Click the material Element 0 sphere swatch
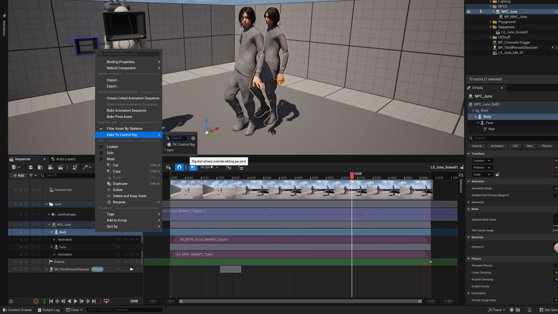This screenshot has height=314, width=558. (x=556, y=247)
